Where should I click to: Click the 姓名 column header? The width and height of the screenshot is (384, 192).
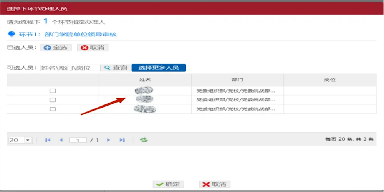145,80
